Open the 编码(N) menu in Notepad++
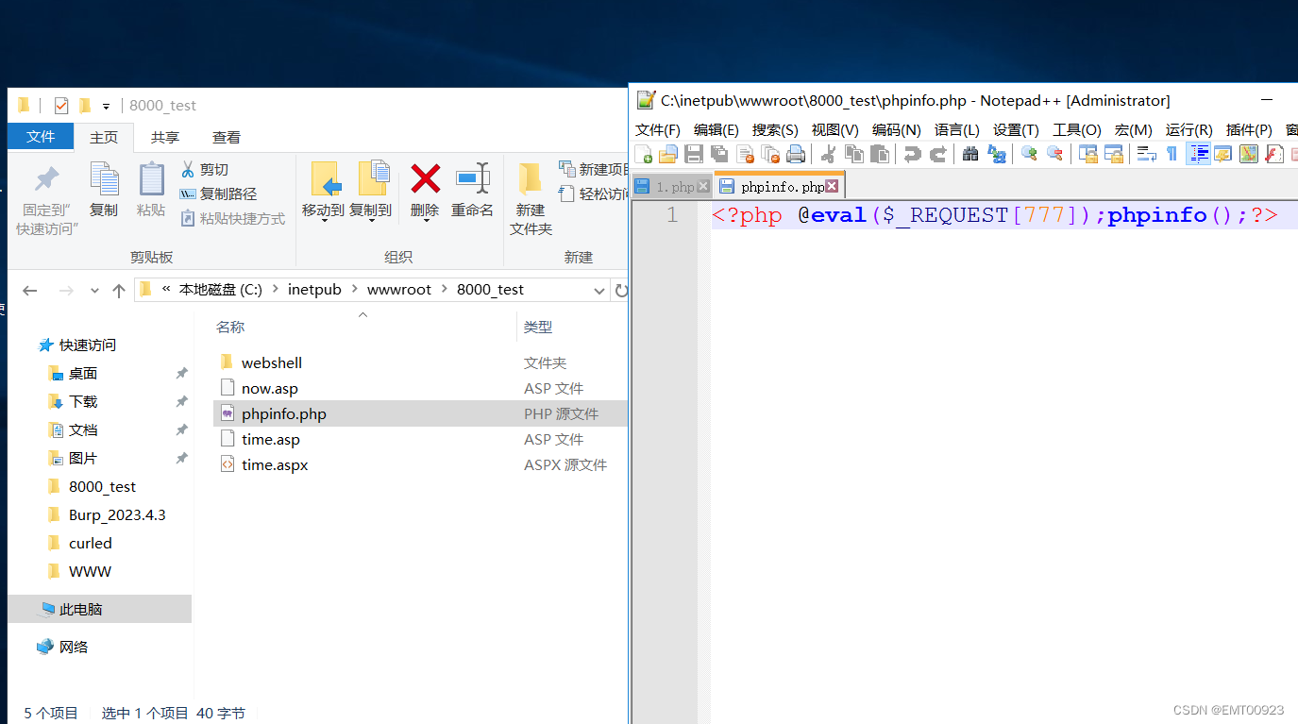The image size is (1298, 724). (896, 130)
